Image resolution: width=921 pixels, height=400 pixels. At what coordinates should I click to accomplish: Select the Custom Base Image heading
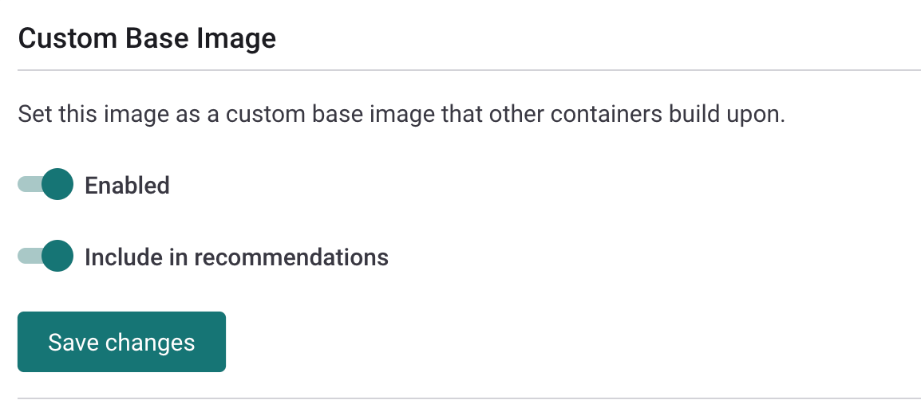147,38
